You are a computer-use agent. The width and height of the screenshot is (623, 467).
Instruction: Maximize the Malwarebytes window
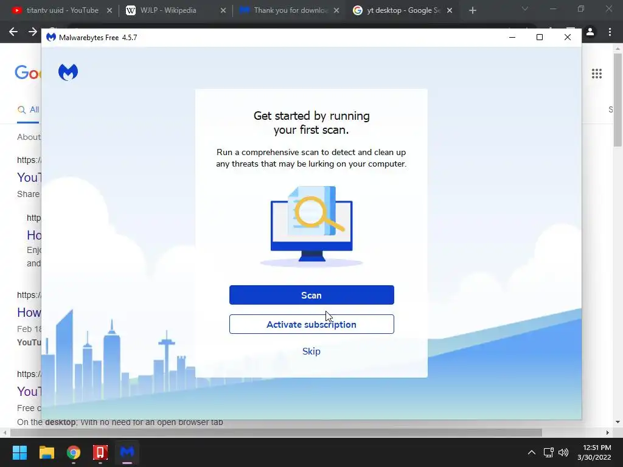540,37
